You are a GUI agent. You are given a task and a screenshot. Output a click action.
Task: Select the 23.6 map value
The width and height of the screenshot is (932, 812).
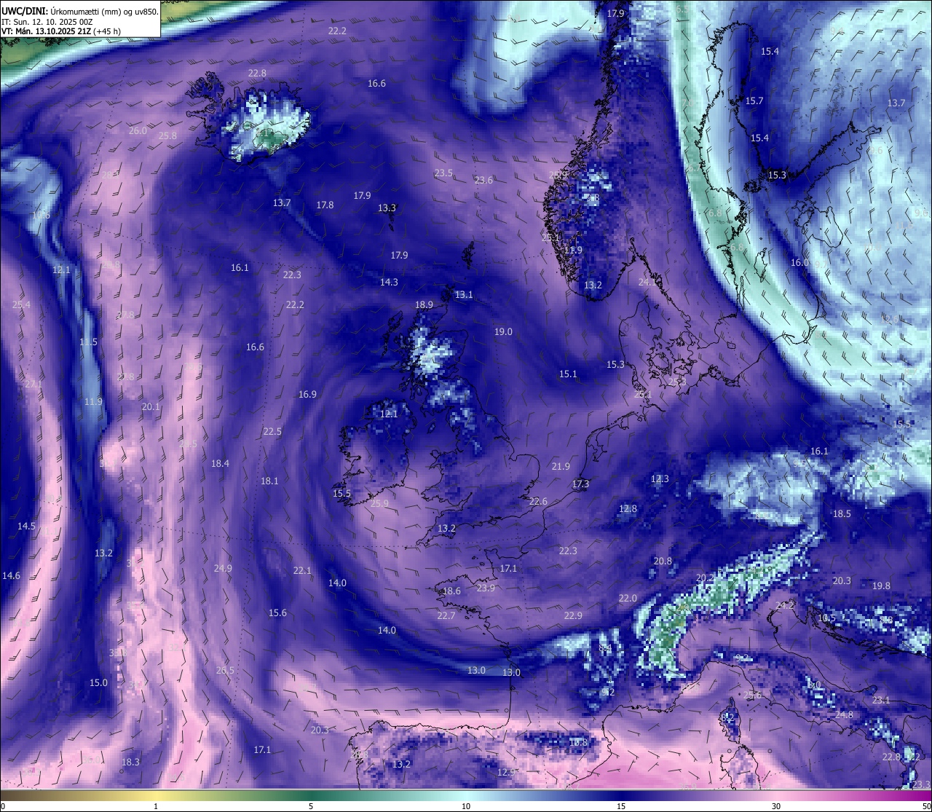click(x=483, y=181)
